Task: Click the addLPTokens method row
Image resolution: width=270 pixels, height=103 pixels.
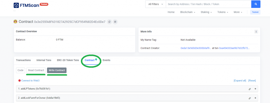Action: tap(137, 89)
